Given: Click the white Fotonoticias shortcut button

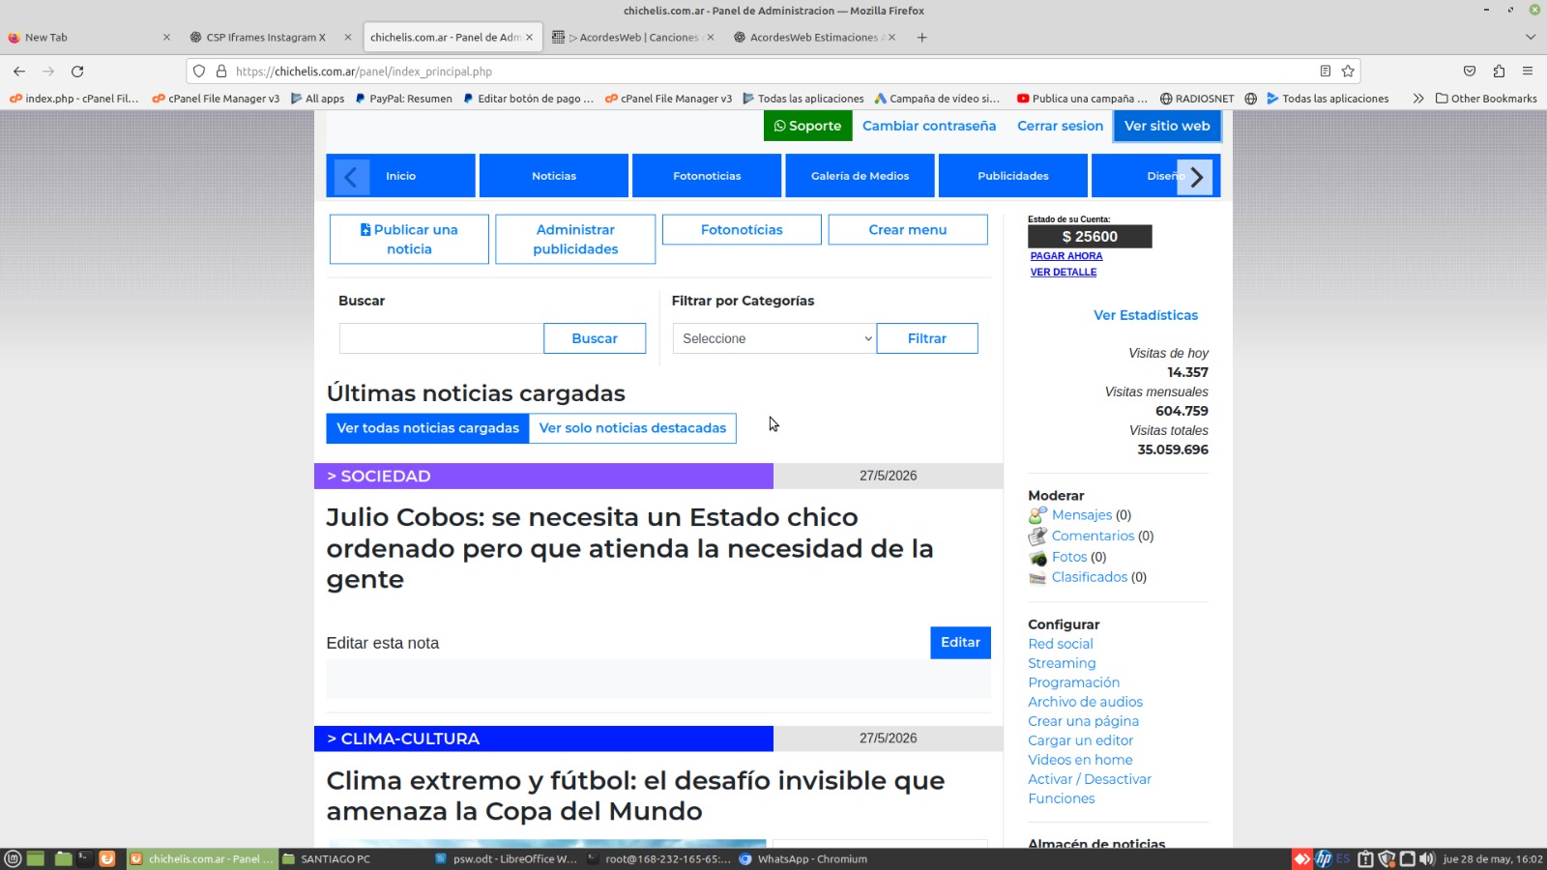Looking at the screenshot, I should [742, 230].
